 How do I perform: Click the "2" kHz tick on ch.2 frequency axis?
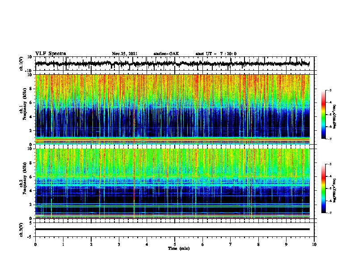point(31,205)
